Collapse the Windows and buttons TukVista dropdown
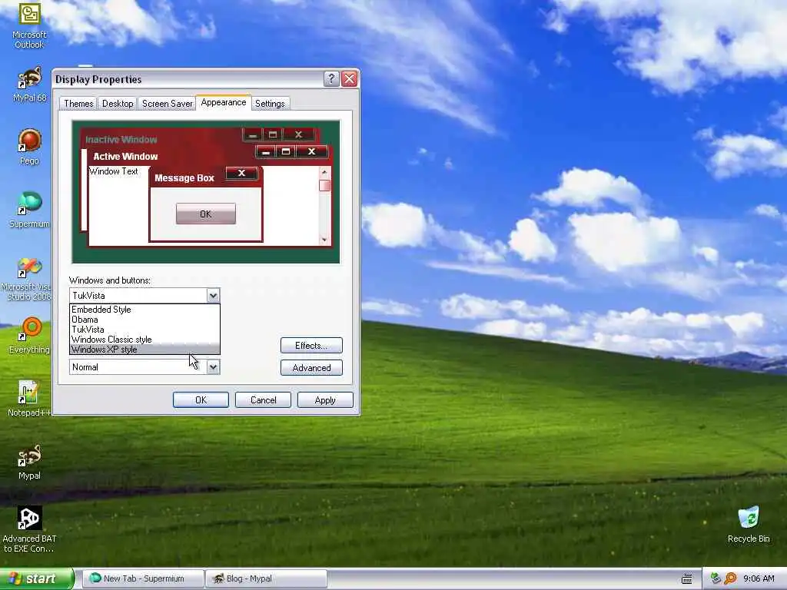The image size is (787, 590). (213, 296)
